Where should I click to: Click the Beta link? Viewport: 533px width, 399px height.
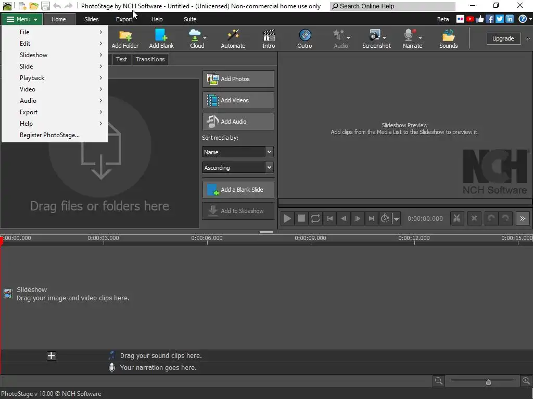point(443,19)
